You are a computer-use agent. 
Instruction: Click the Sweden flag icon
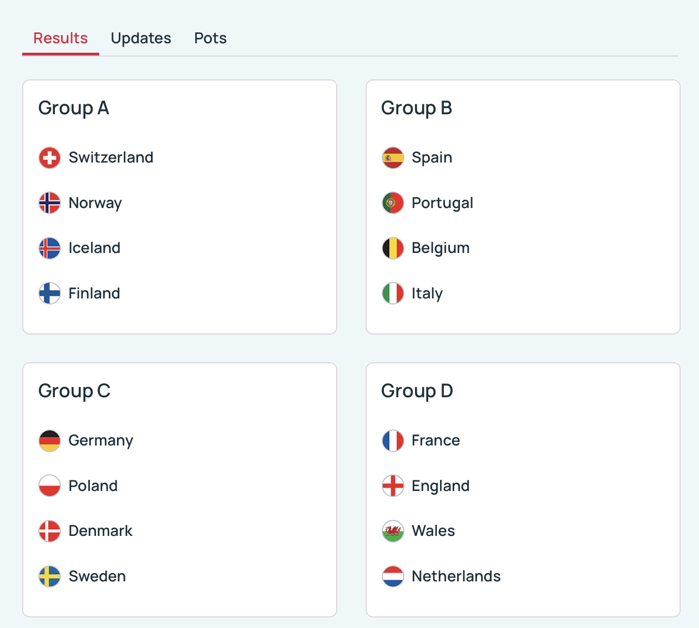coord(49,576)
